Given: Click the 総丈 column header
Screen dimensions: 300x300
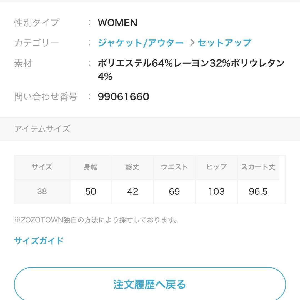Looking at the screenshot, I should [x=132, y=167].
